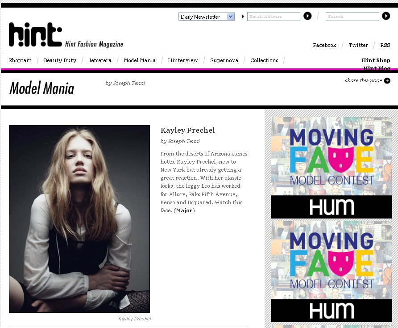Image resolution: width=398 pixels, height=328 pixels.
Task: Click the share this page plus icon
Action: (387, 81)
